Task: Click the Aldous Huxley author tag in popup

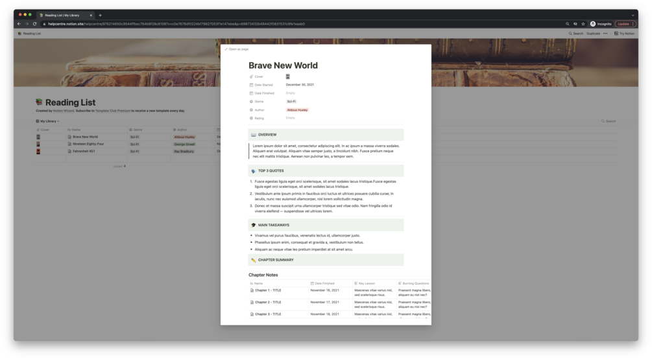Action: [x=297, y=110]
